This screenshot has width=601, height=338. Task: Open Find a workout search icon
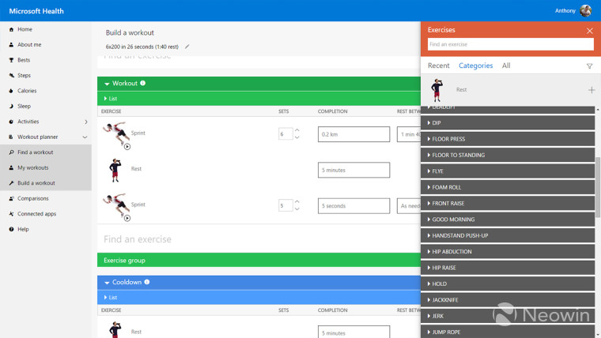(11, 152)
